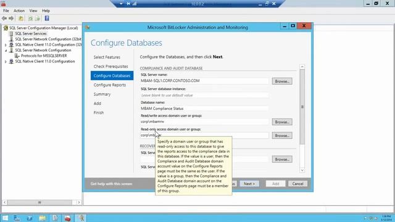This screenshot has height=222, width=395.
Task: Open connection bar dropdown arrow
Action: click(121, 4)
